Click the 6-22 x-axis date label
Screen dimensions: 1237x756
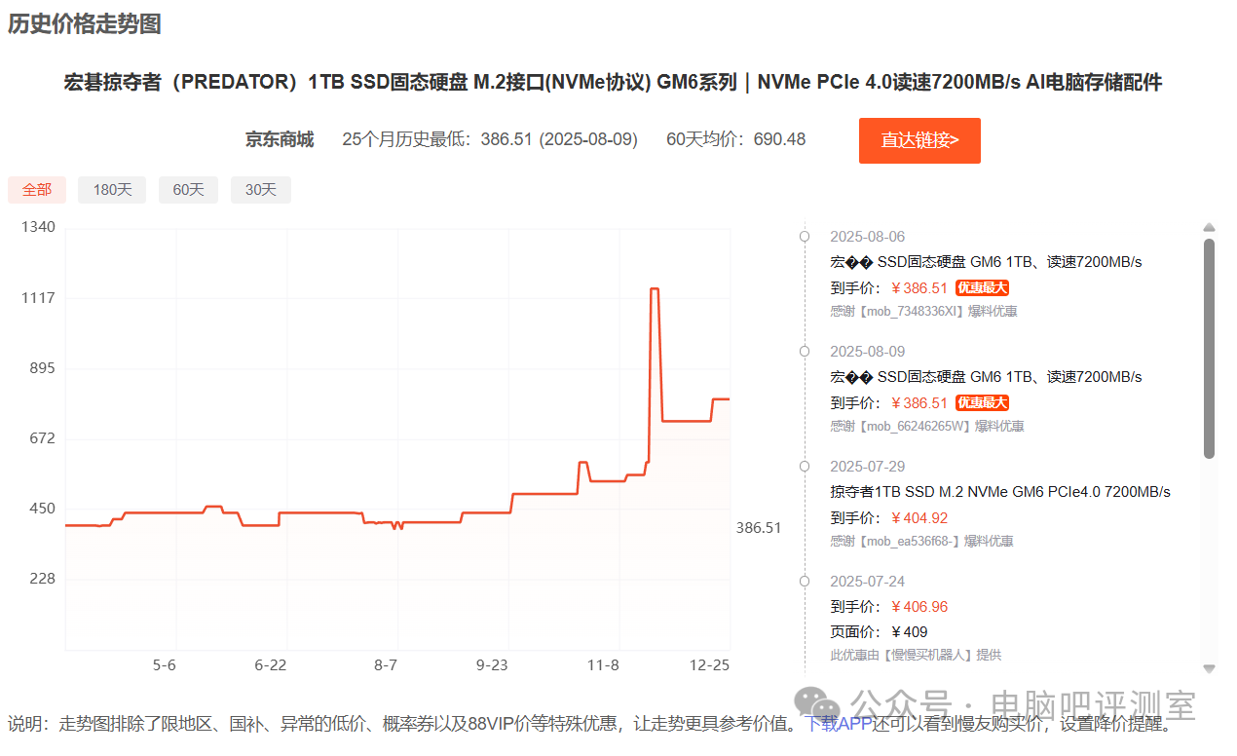pyautogui.click(x=271, y=665)
